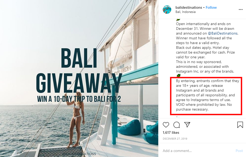Save post with bookmark icon

pyautogui.click(x=240, y=125)
